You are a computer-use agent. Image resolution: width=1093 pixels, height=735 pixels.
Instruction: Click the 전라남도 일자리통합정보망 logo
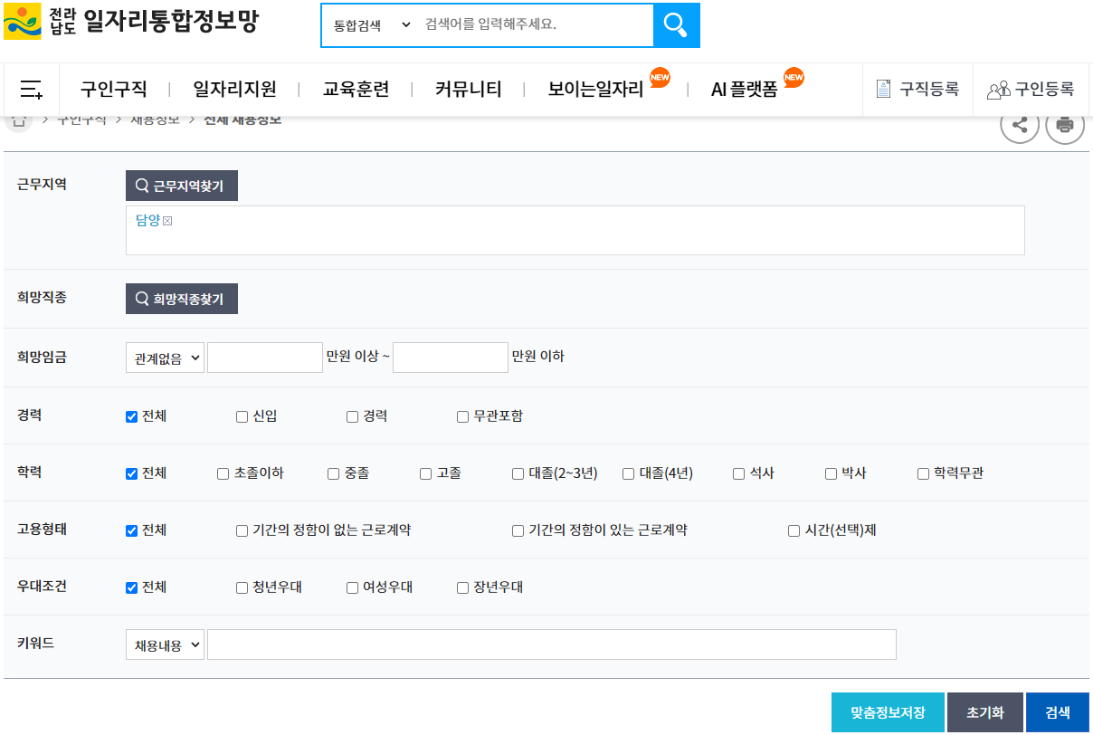point(136,24)
